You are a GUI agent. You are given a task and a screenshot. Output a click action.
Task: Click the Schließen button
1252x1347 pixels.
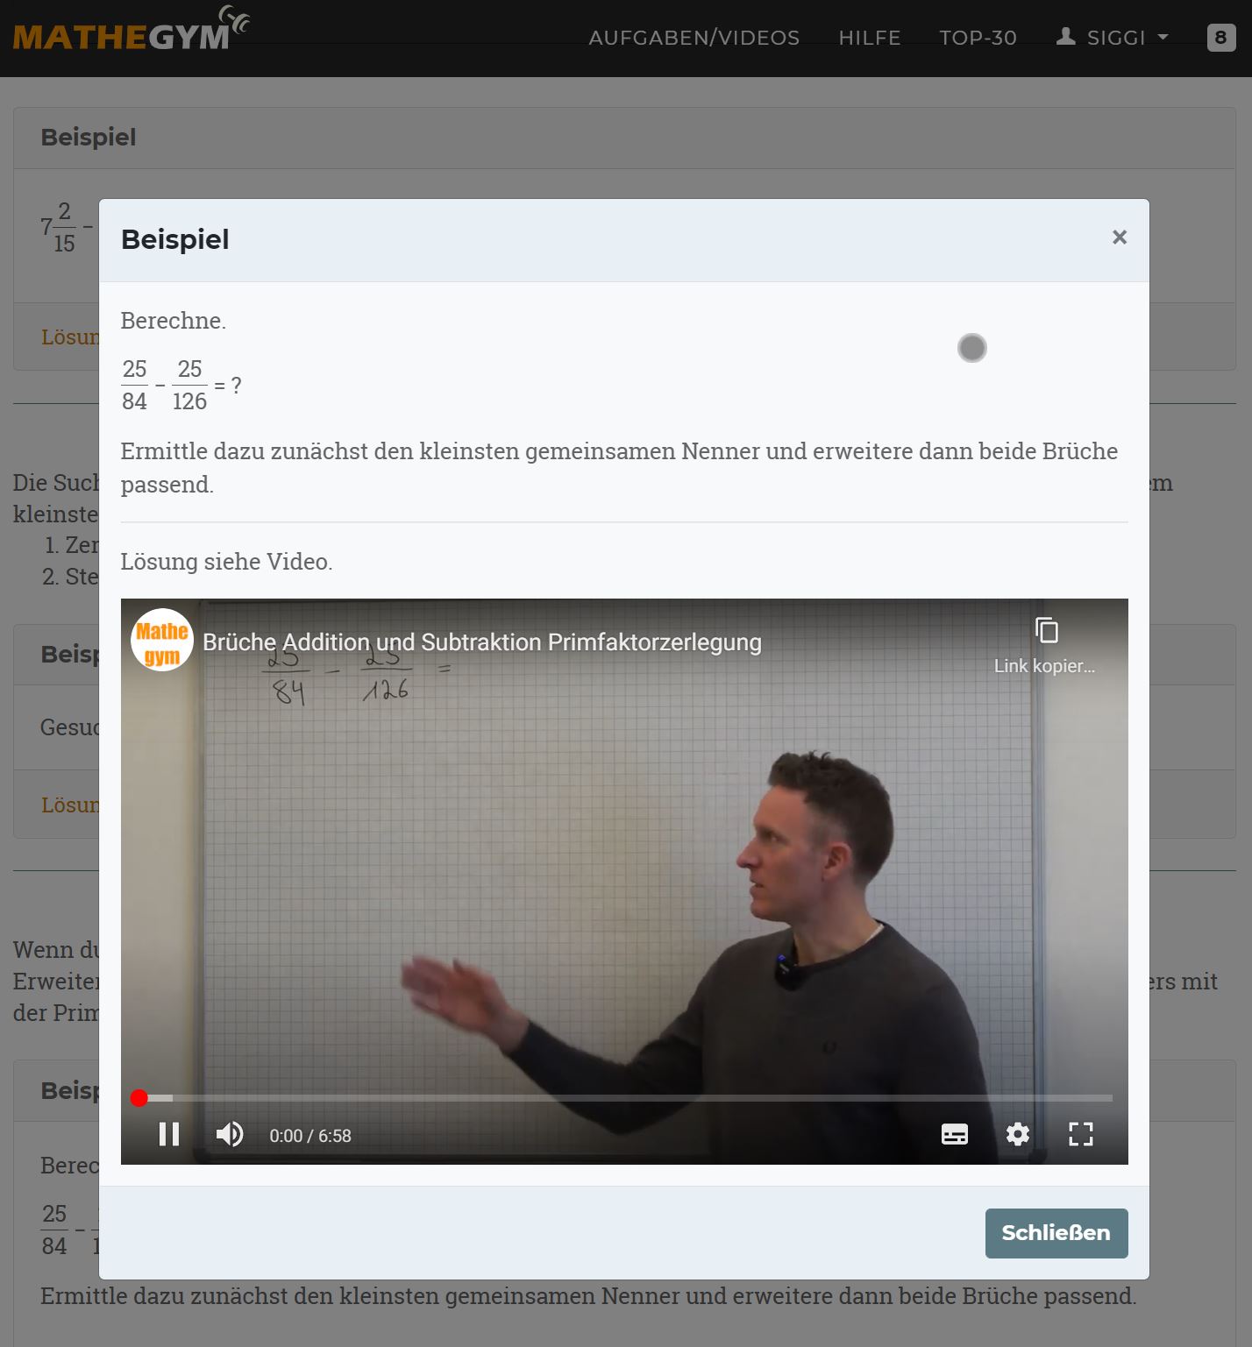pos(1056,1233)
